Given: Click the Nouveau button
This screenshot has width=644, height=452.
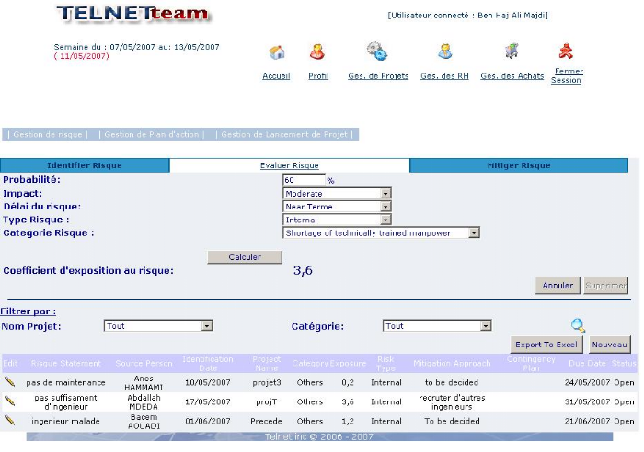Looking at the screenshot, I should pos(609,345).
